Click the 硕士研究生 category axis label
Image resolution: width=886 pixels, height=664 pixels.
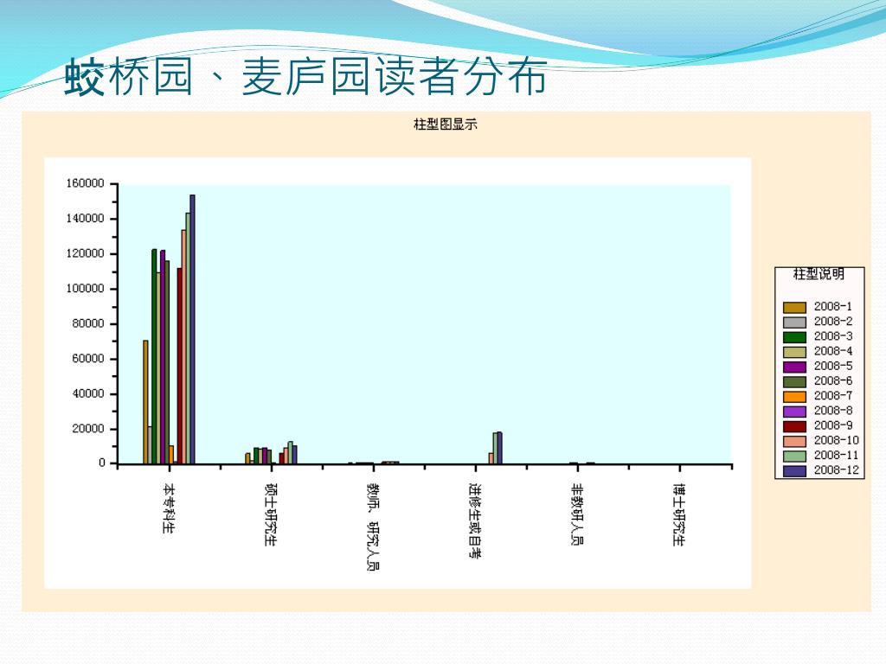tap(271, 514)
